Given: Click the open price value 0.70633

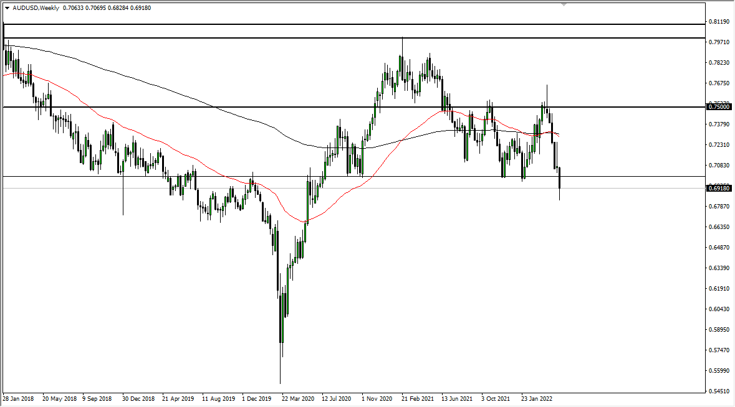Looking at the screenshot, I should click(73, 8).
